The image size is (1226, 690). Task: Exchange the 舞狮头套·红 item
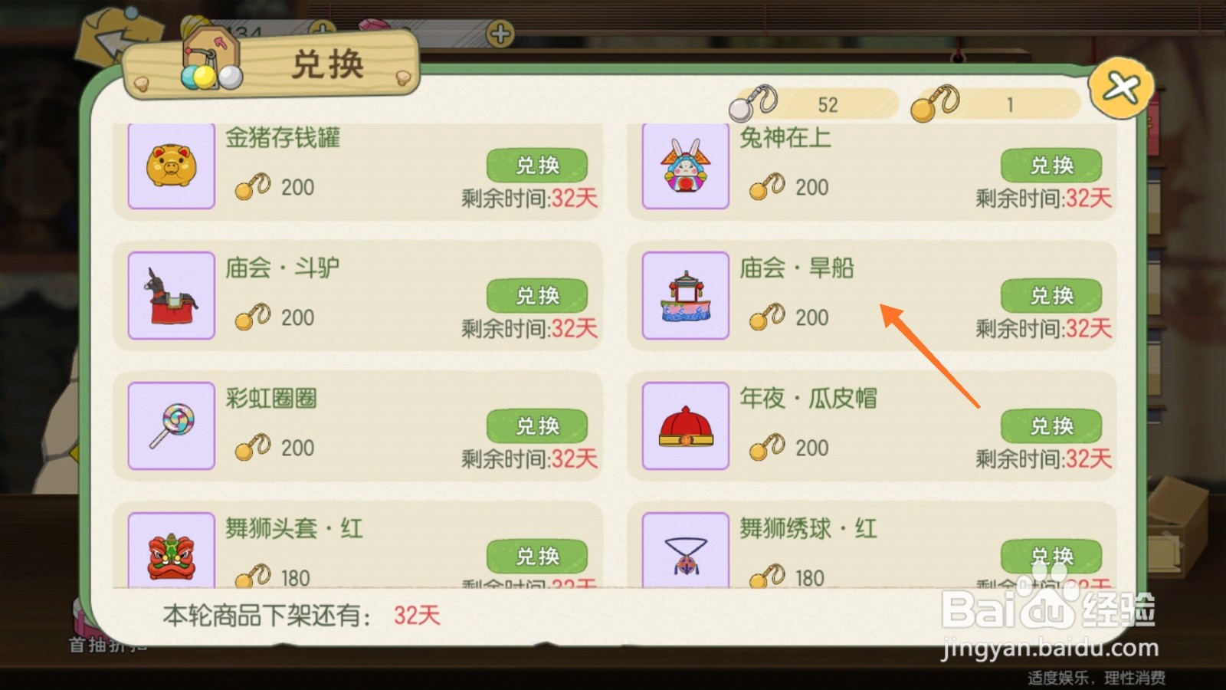537,556
